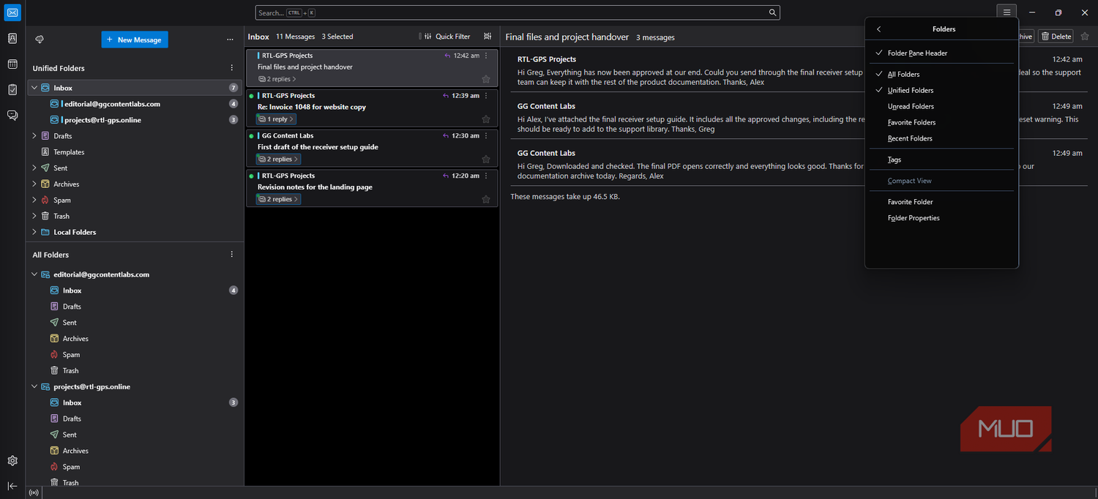Star the Final files and project handover message

point(486,79)
